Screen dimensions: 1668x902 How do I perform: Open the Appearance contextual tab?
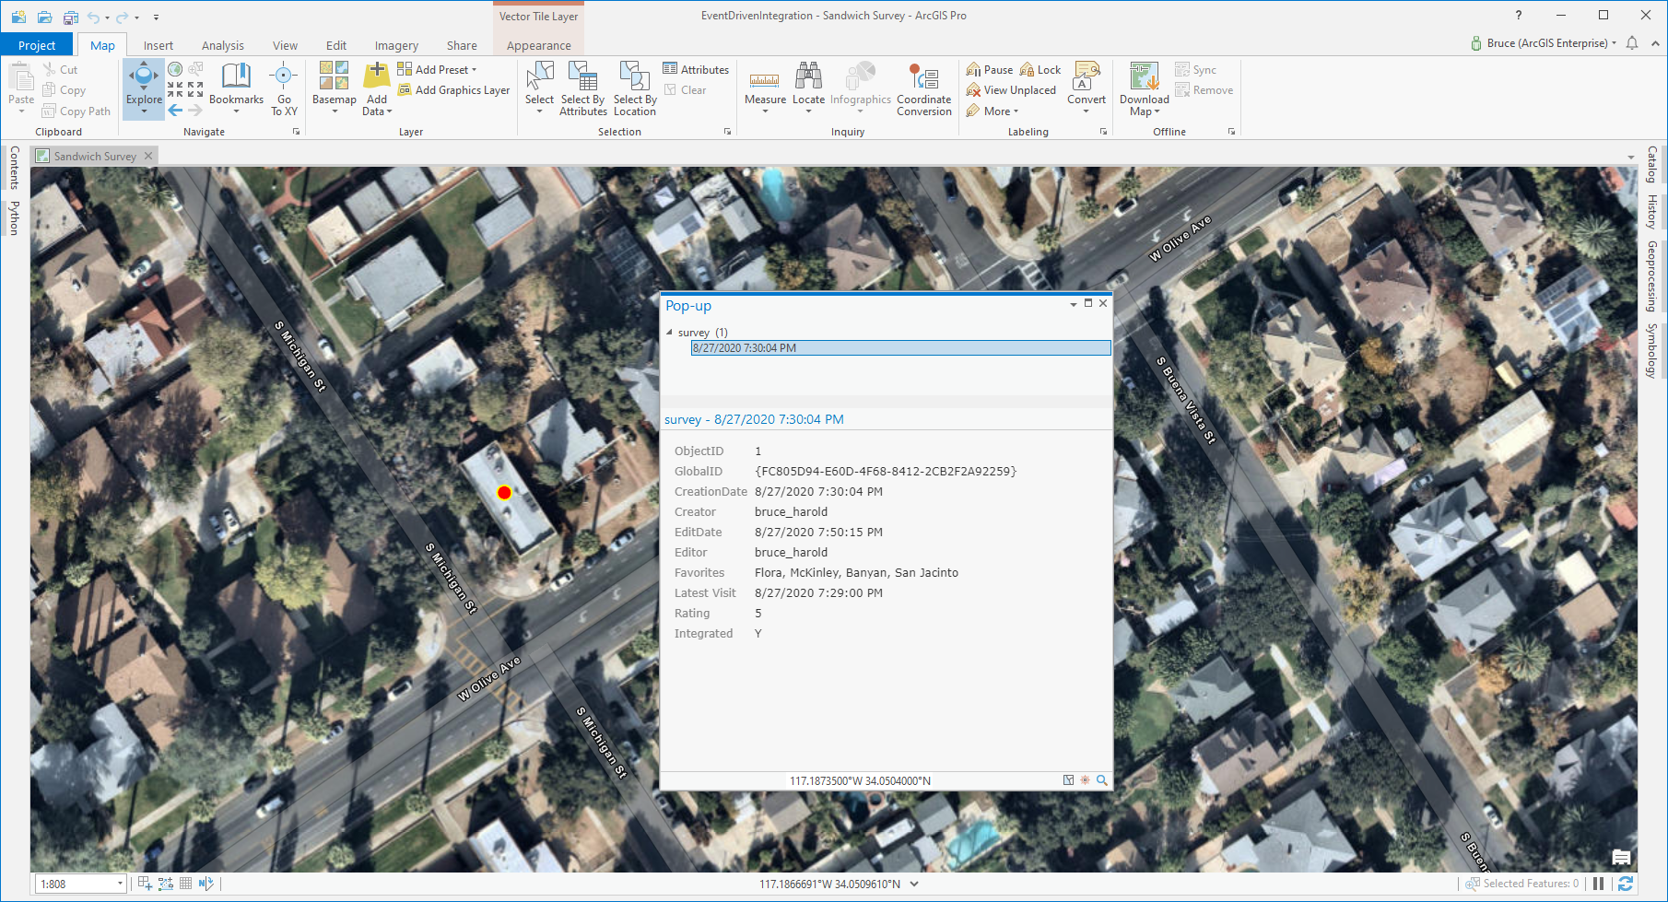tap(539, 45)
